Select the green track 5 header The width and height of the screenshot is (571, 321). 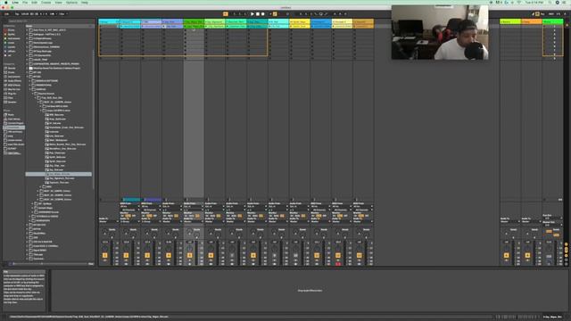tap(194, 21)
